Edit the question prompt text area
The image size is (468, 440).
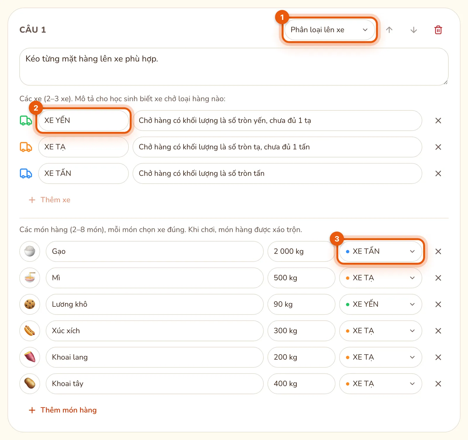[234, 67]
